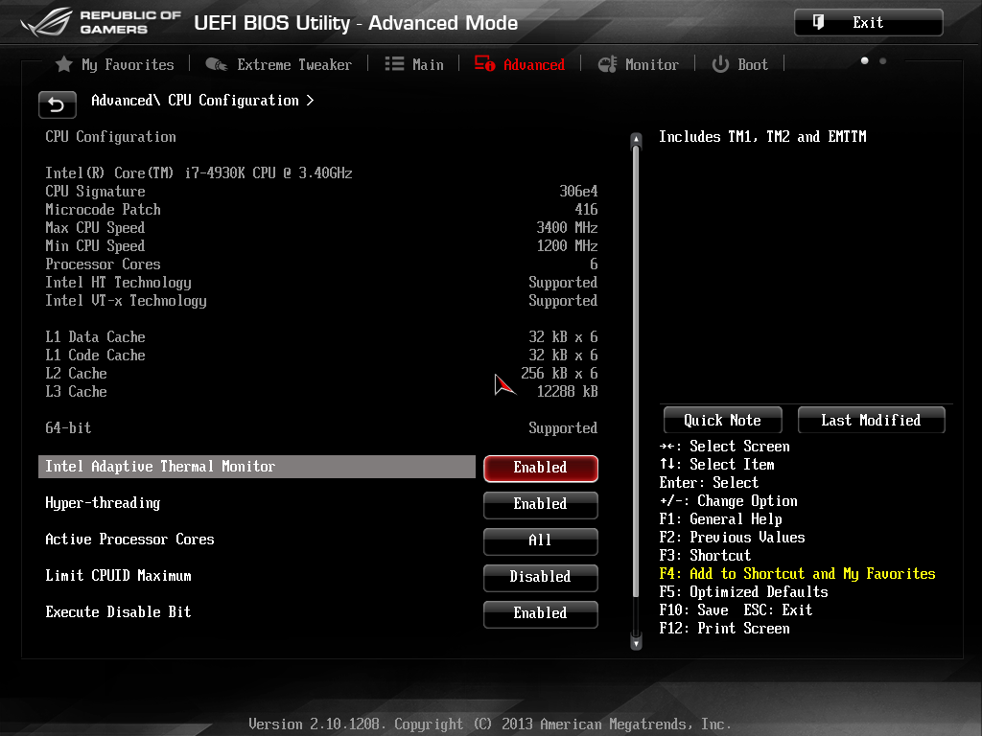Screen dimensions: 982x736
Task: Click the scrollbar down arrow
Action: [x=635, y=643]
